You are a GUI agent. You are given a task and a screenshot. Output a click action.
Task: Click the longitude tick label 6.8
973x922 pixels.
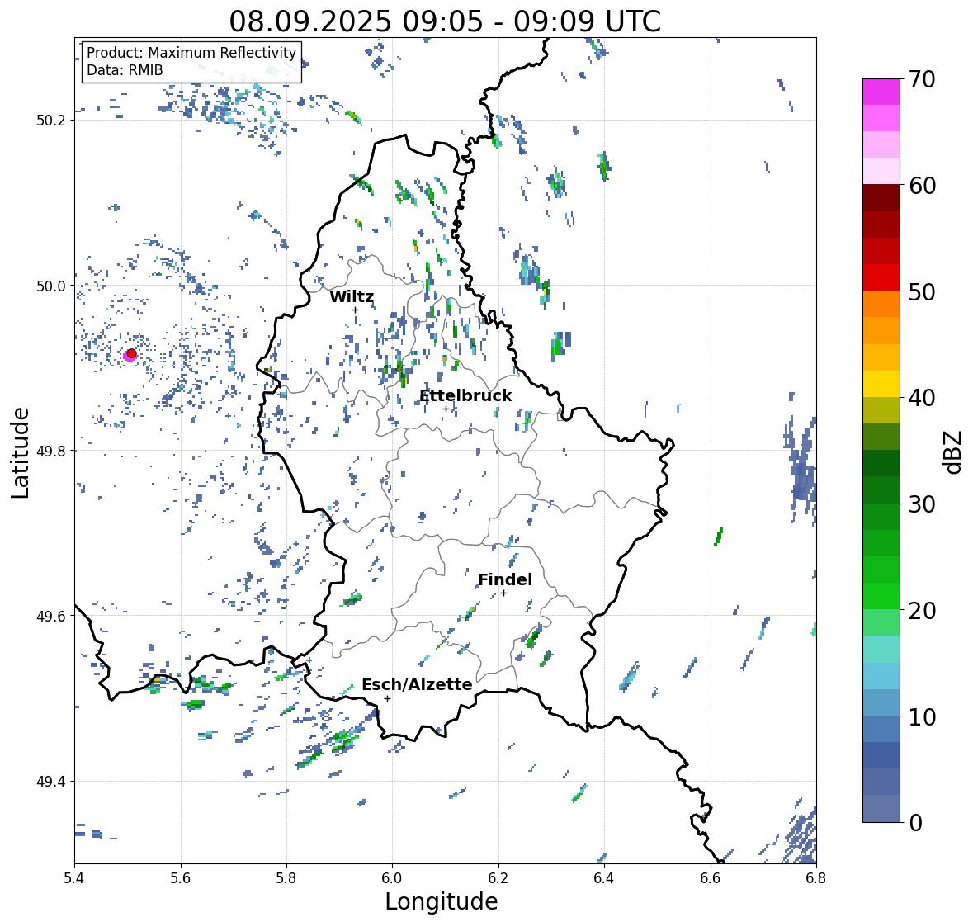coord(815,877)
